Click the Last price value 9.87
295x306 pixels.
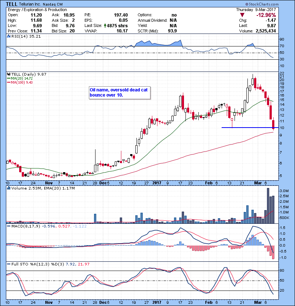coord(271,25)
